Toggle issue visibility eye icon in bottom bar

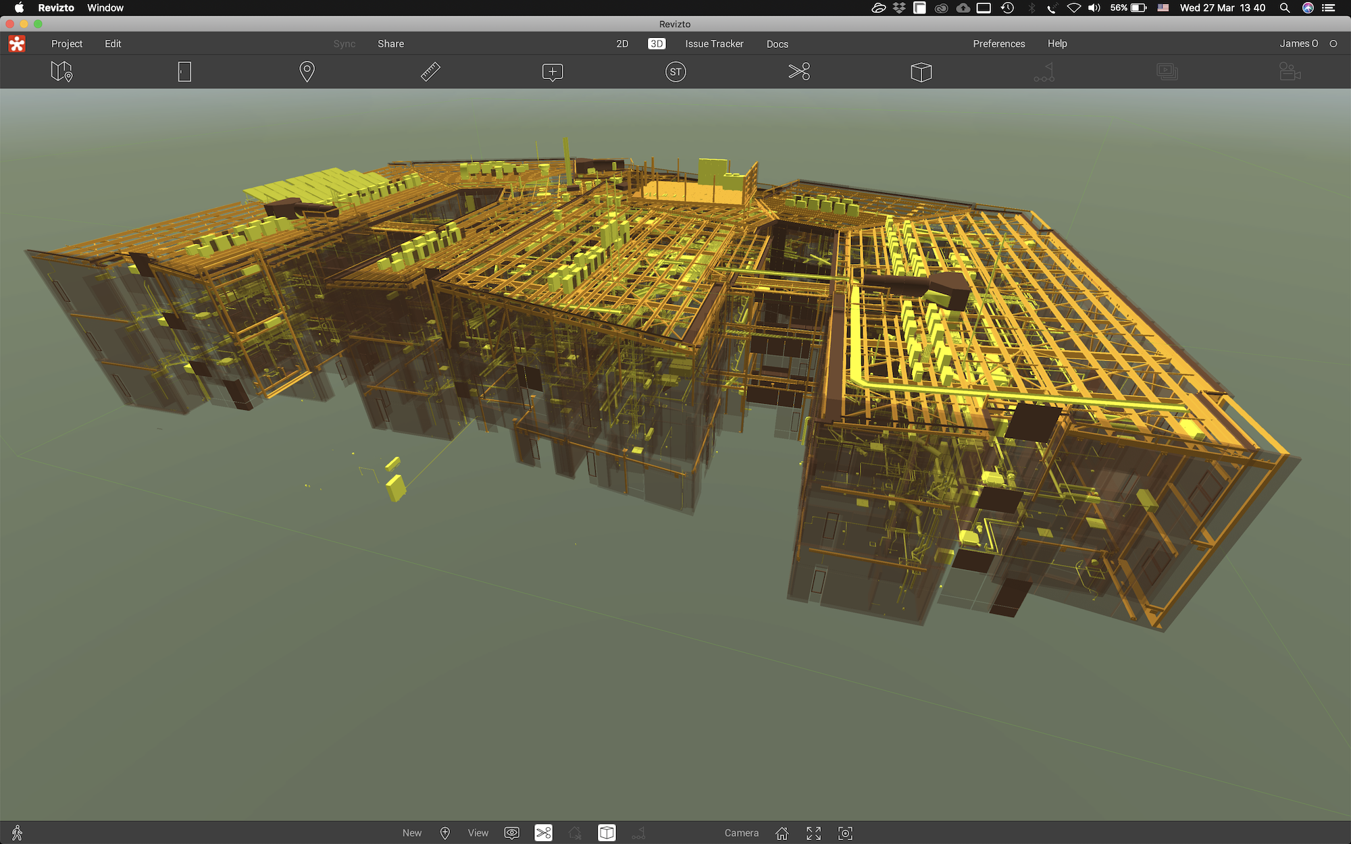point(512,833)
